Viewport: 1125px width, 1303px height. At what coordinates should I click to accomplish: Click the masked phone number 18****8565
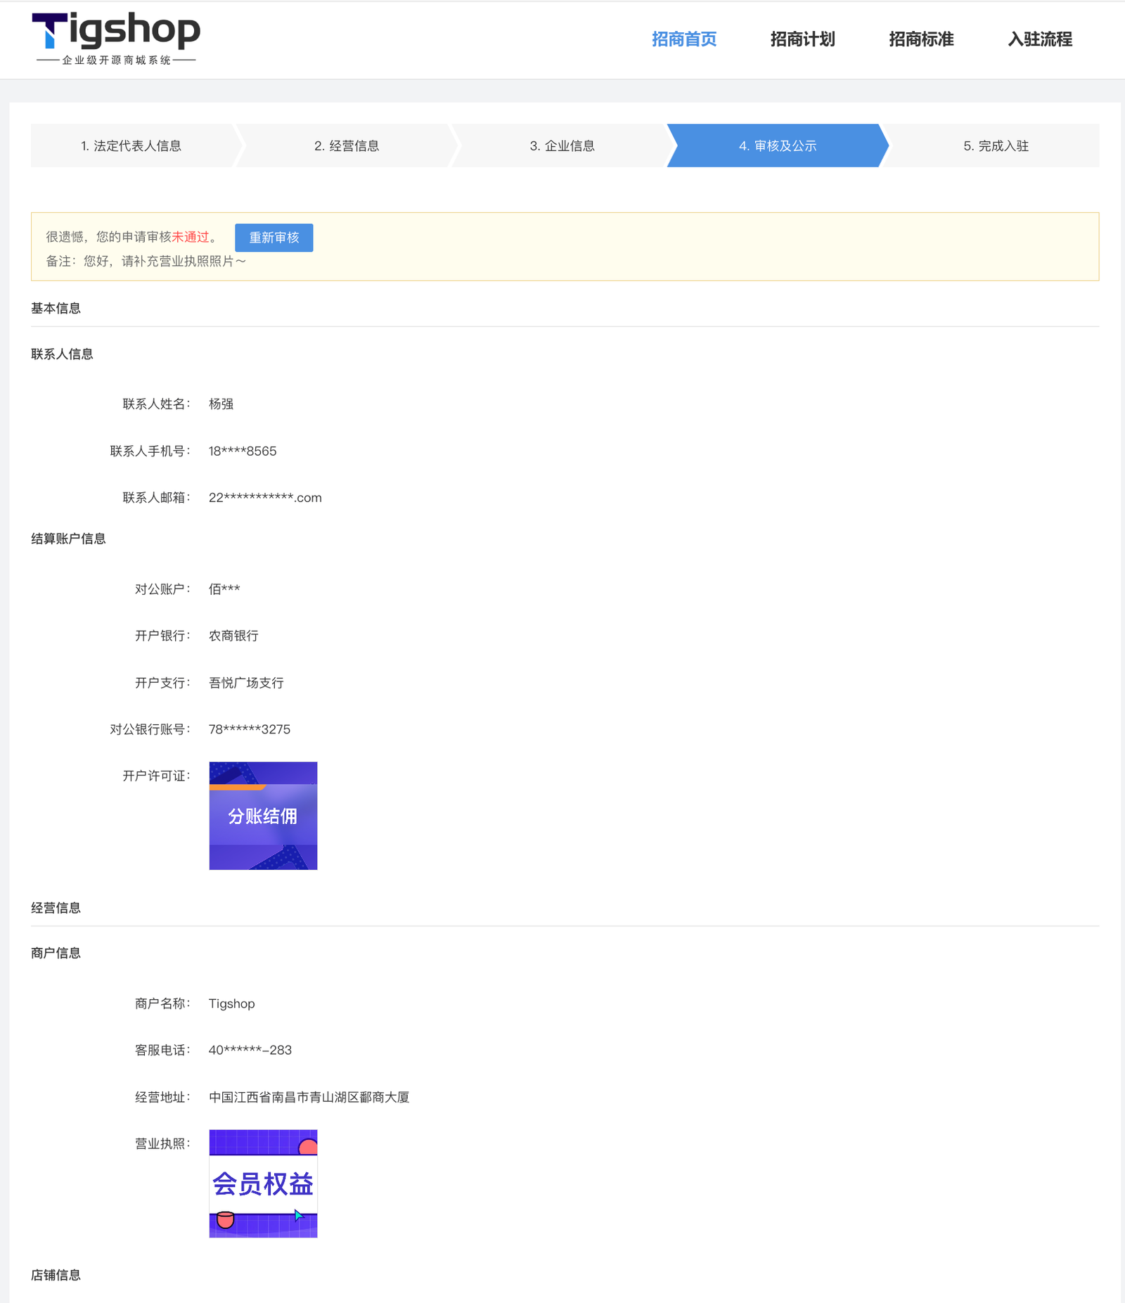(243, 451)
